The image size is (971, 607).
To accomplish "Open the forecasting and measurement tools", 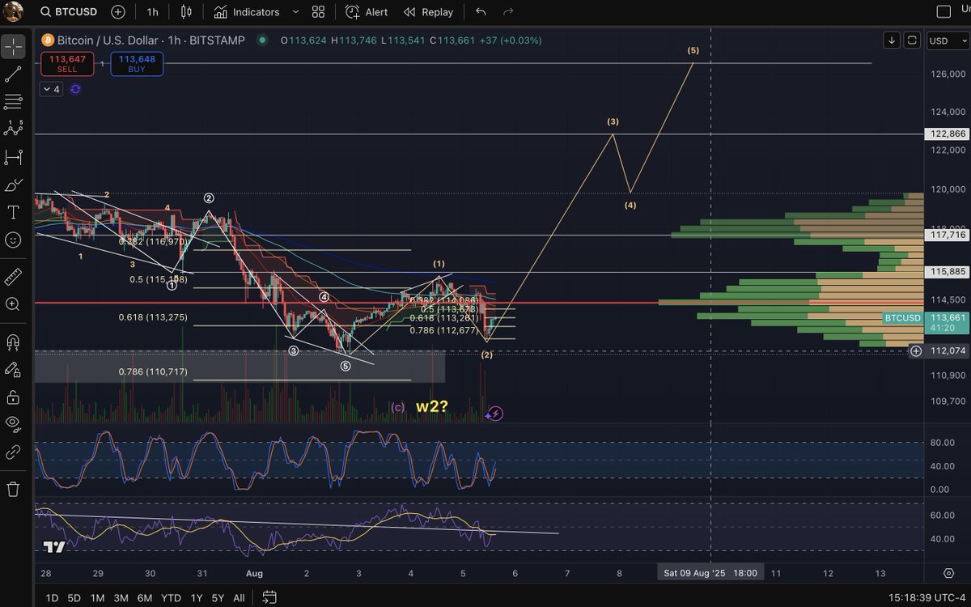I will [13, 157].
